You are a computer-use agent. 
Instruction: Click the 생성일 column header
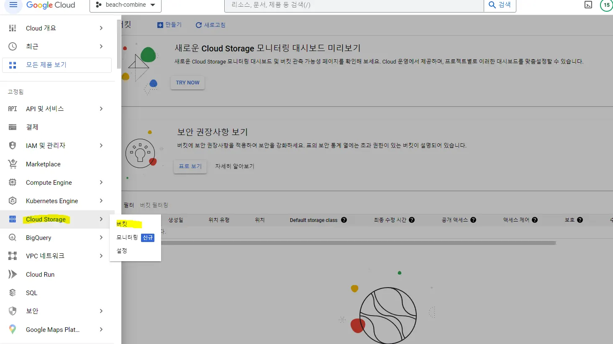coord(176,220)
